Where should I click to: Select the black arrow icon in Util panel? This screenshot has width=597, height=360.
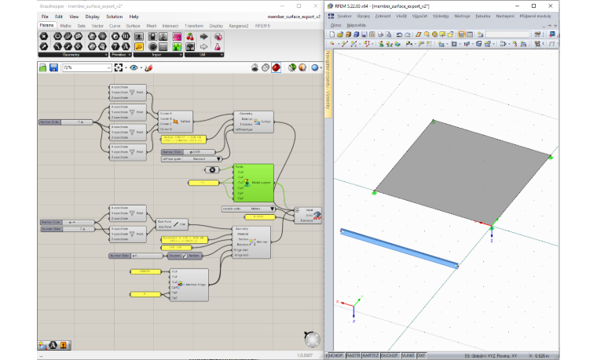pyautogui.click(x=203, y=37)
